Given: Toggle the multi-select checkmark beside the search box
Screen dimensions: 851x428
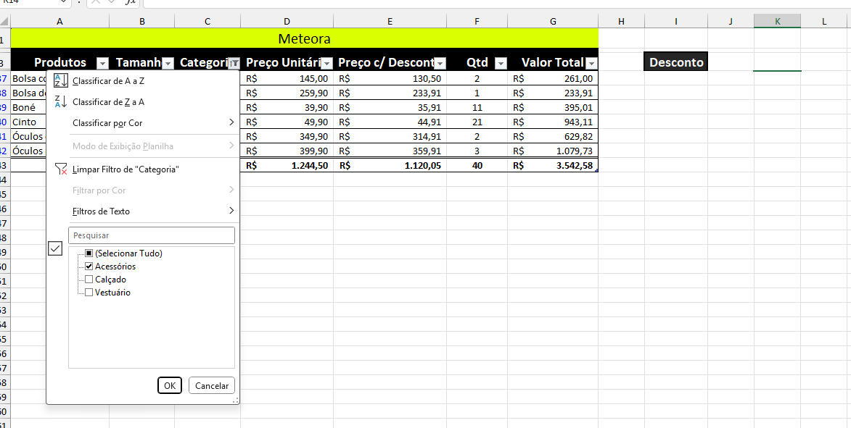Looking at the screenshot, I should [x=55, y=248].
